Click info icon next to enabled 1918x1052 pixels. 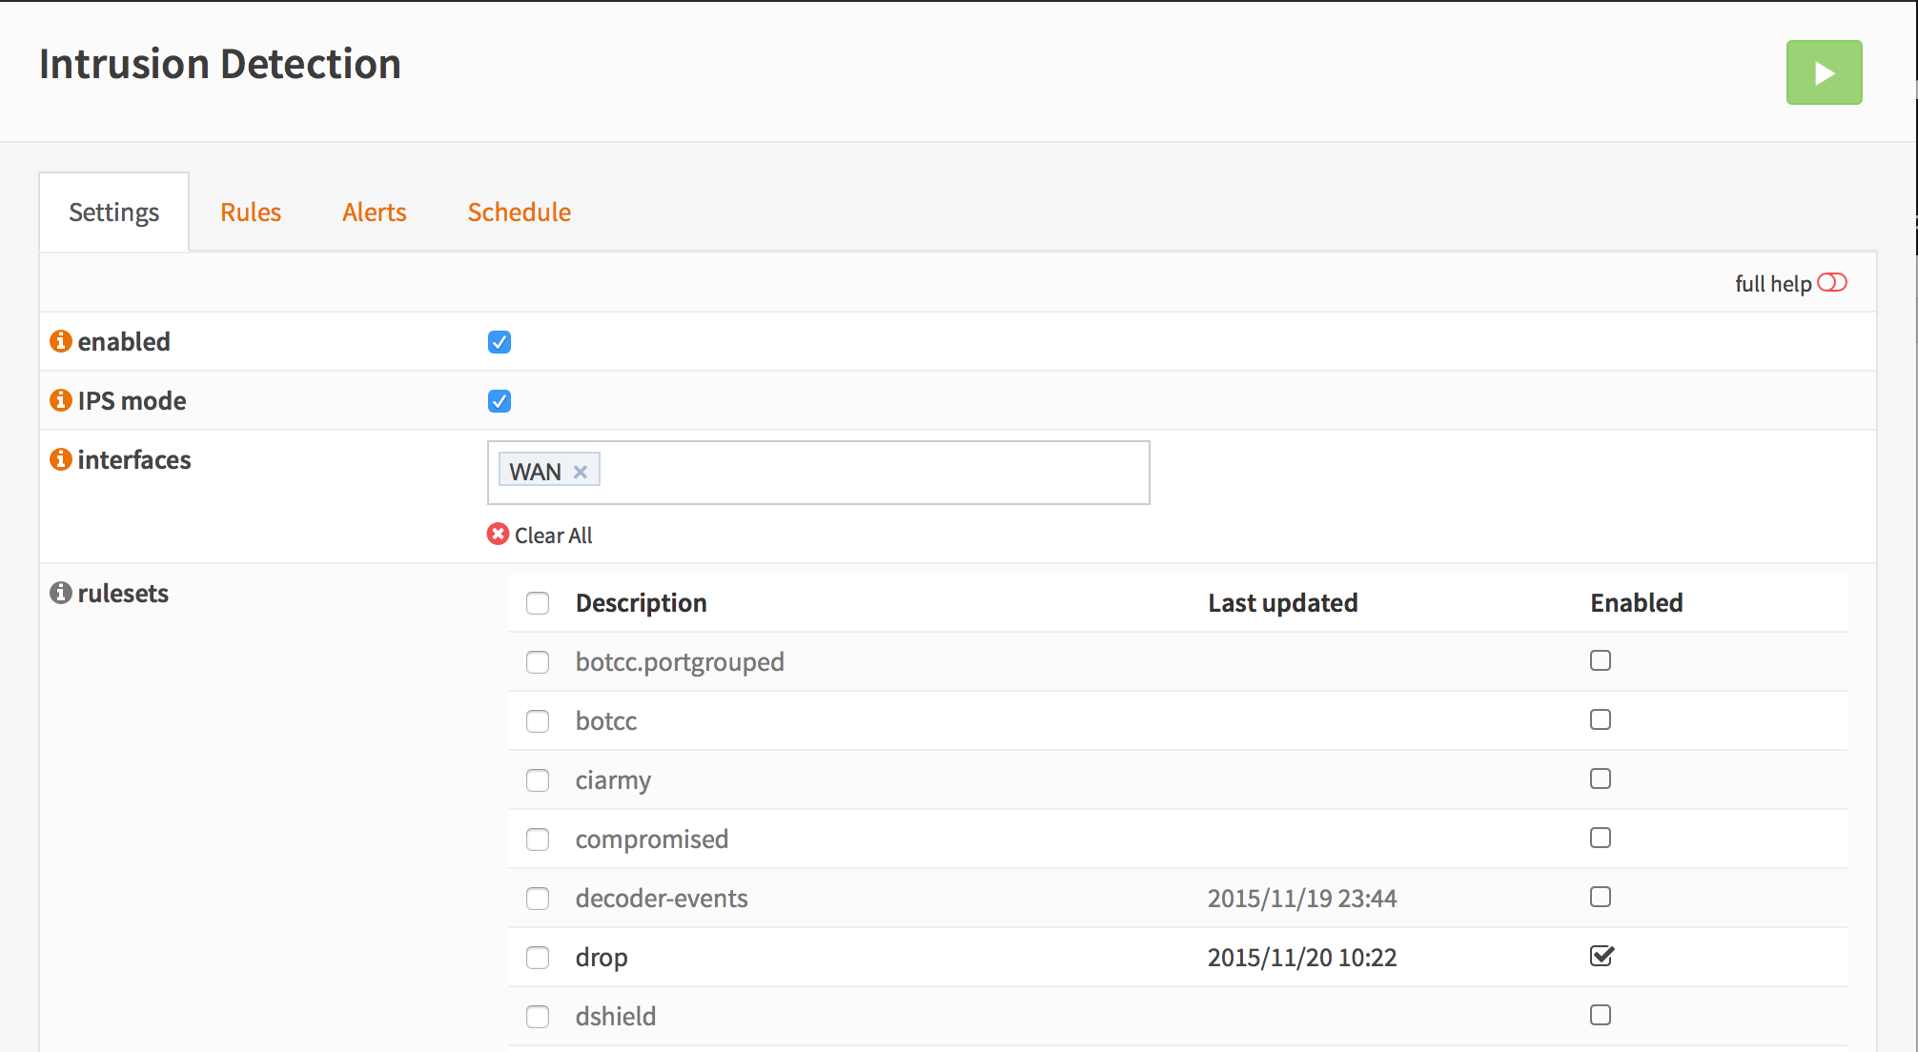click(61, 341)
